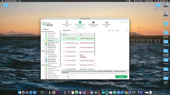The image size is (170, 95).
Task: Select the Contacts (0) item
Action: click(x=51, y=35)
